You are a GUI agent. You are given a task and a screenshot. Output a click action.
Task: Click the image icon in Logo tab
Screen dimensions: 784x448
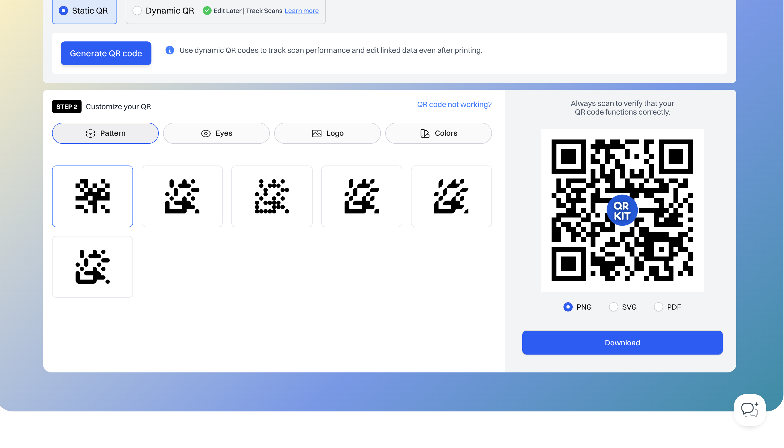(x=317, y=133)
